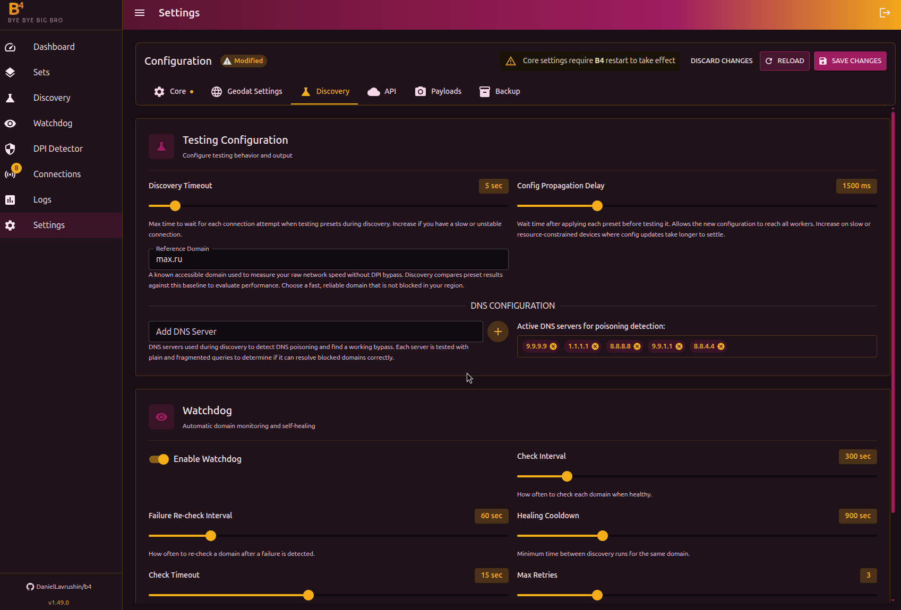
Task: Click the Reload button
Action: tap(784, 61)
